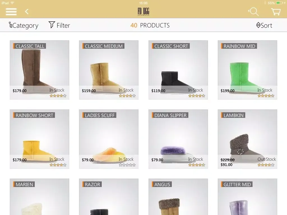Go back with the arrow icon

pyautogui.click(x=27, y=12)
